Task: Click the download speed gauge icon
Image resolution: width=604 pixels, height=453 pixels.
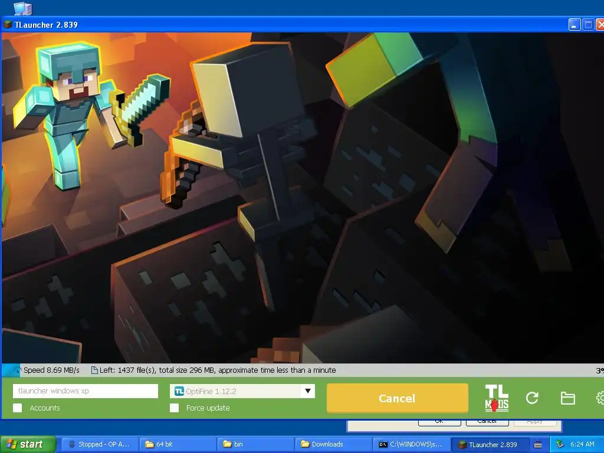Action: [15, 370]
